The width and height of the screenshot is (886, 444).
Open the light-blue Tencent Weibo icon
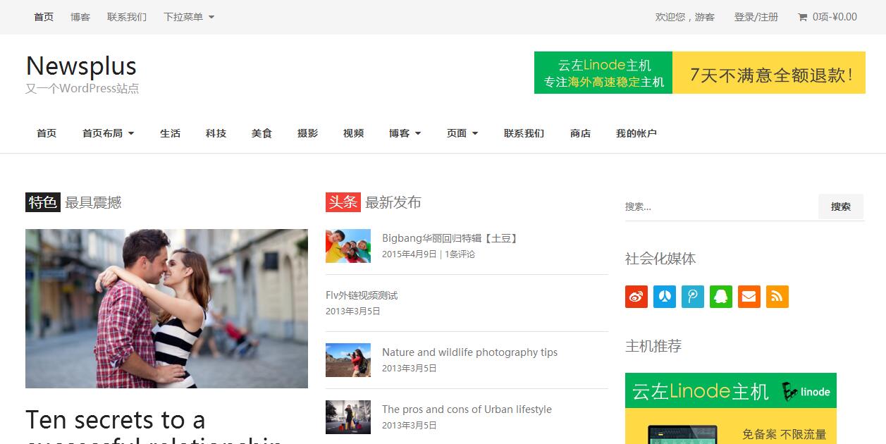point(693,297)
